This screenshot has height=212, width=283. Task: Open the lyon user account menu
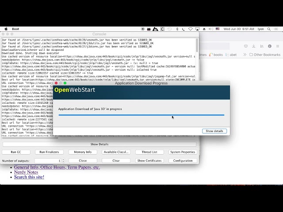pyautogui.click(x=260, y=29)
